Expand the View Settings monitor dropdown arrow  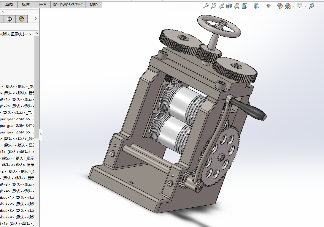coord(305,6)
